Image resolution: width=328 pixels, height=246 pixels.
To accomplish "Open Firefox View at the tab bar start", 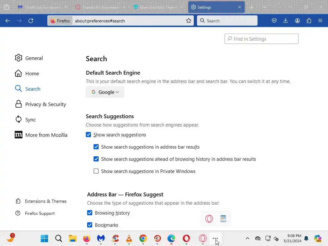I will tap(6, 7).
